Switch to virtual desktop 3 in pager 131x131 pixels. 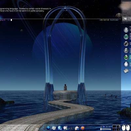pyautogui.click(x=114, y=129)
